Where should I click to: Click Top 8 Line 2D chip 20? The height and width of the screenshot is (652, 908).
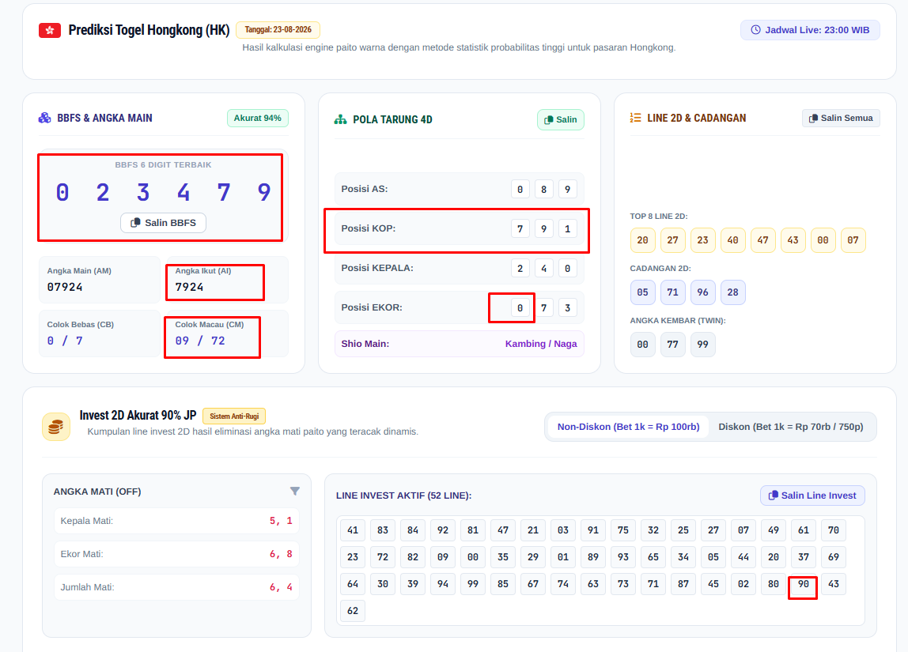[x=643, y=240]
